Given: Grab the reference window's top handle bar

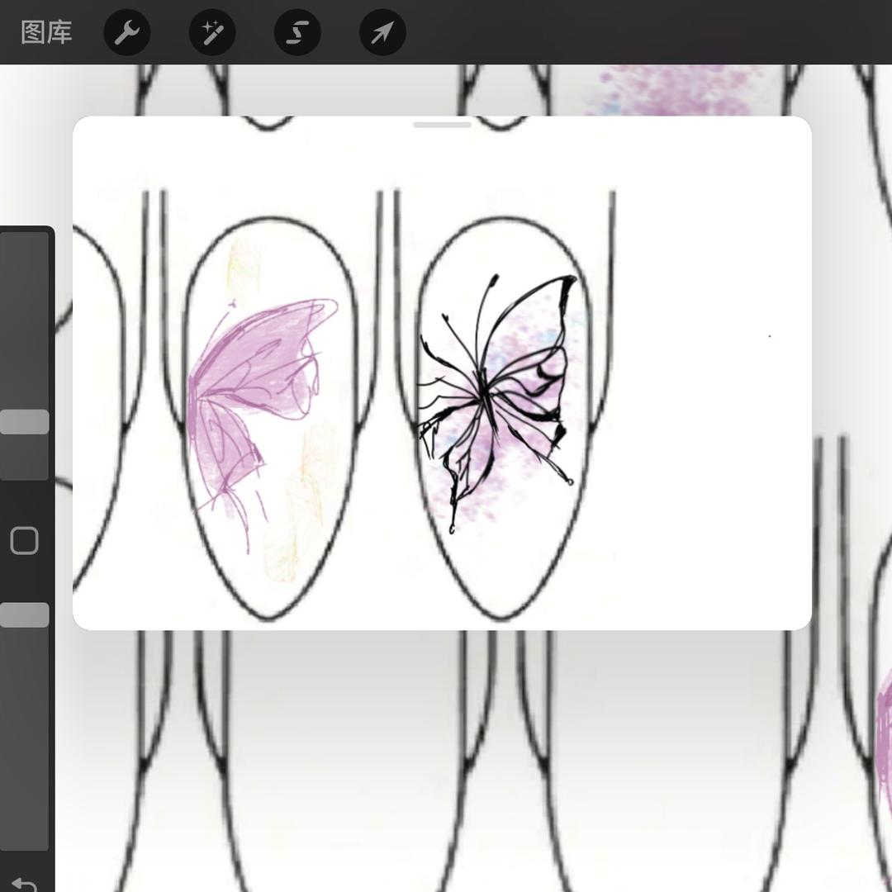Looking at the screenshot, I should click(x=442, y=125).
